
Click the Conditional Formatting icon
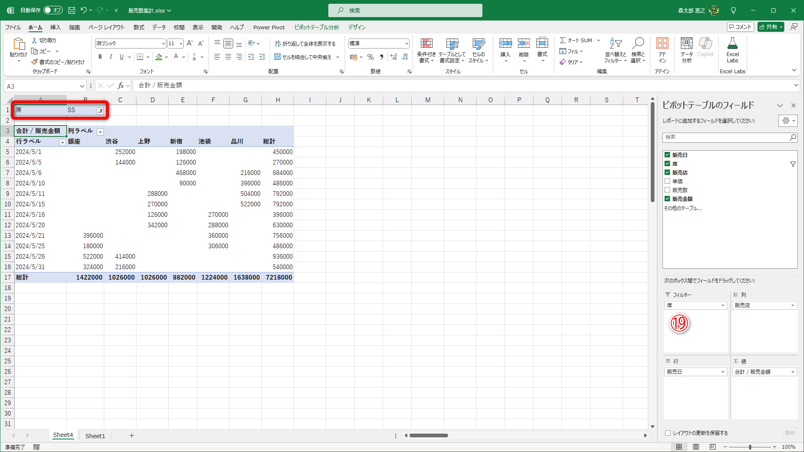click(426, 44)
